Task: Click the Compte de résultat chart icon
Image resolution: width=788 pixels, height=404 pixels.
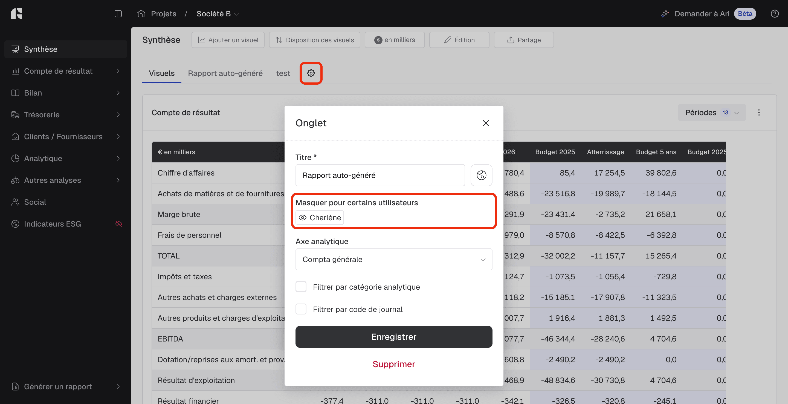Action: [x=15, y=71]
